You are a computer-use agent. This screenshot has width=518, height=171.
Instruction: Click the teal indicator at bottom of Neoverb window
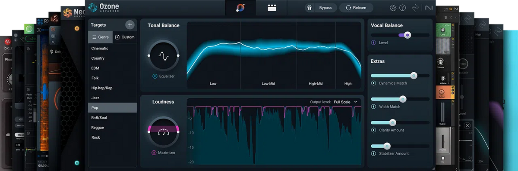click(x=77, y=163)
